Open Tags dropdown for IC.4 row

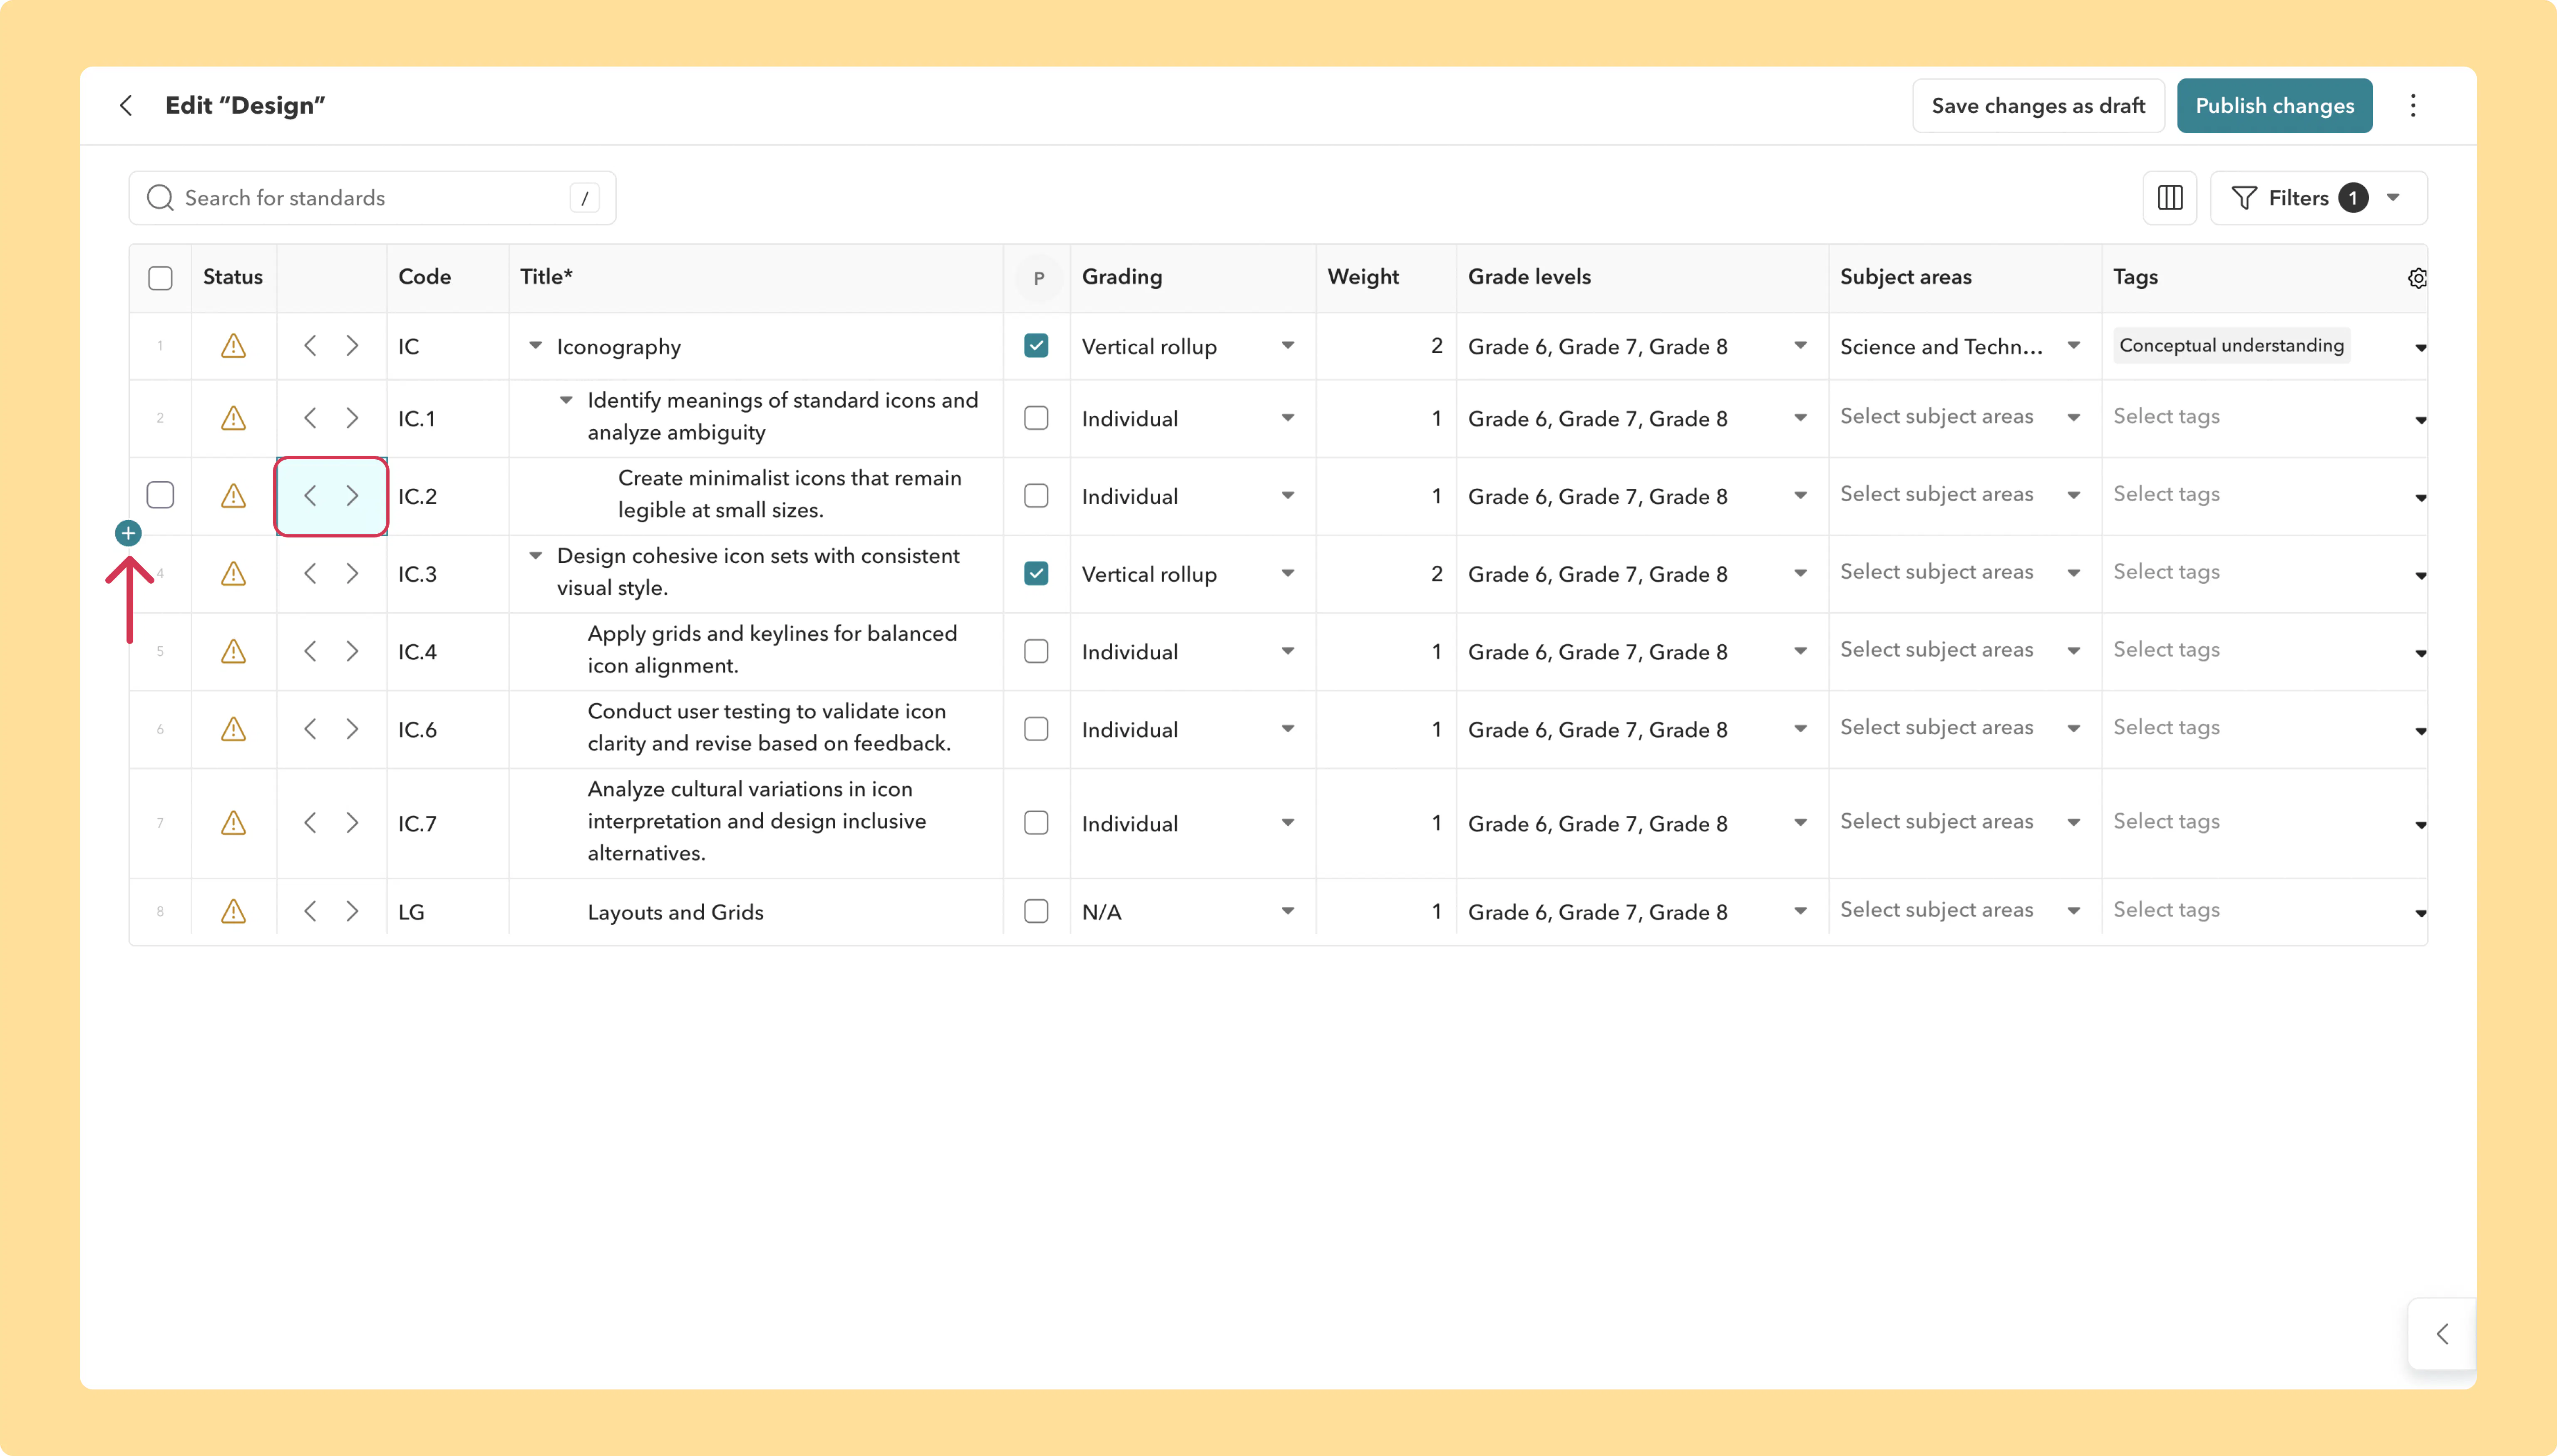pyautogui.click(x=2420, y=654)
